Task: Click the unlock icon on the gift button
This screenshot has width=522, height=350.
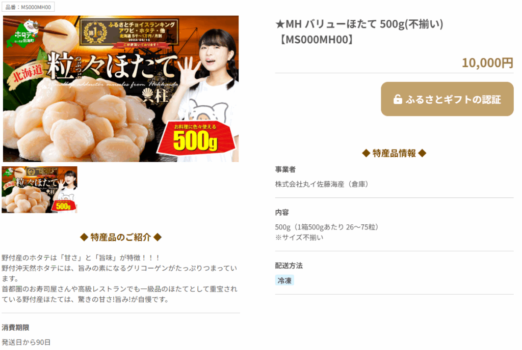Action: (398, 99)
